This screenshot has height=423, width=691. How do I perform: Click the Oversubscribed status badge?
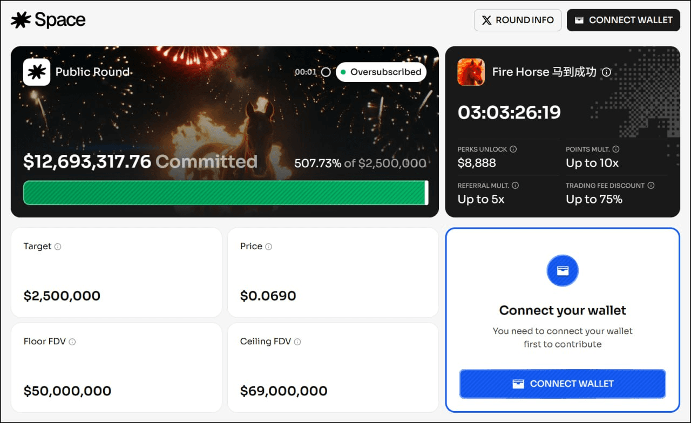coord(381,72)
